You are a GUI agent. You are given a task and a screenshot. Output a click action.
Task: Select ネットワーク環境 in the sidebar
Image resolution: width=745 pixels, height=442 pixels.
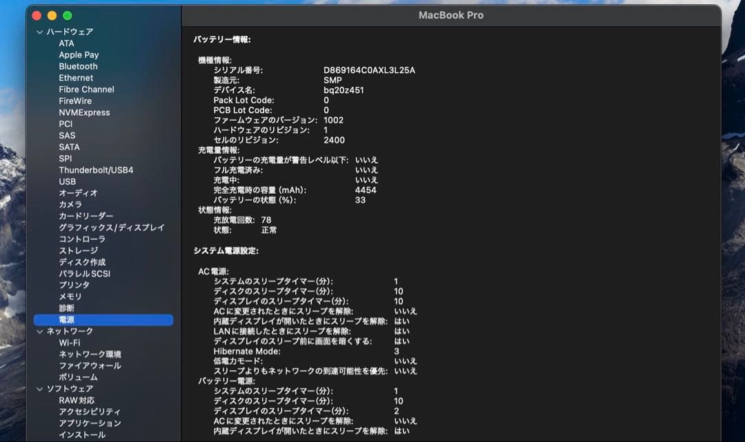(90, 354)
